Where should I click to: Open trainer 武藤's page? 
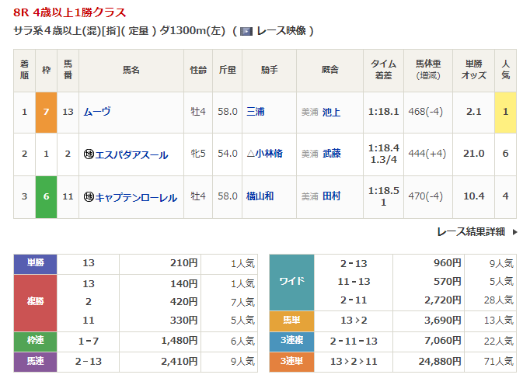pos(331,154)
